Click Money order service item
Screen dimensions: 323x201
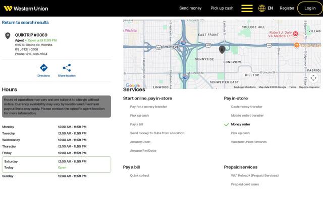(x=241, y=124)
